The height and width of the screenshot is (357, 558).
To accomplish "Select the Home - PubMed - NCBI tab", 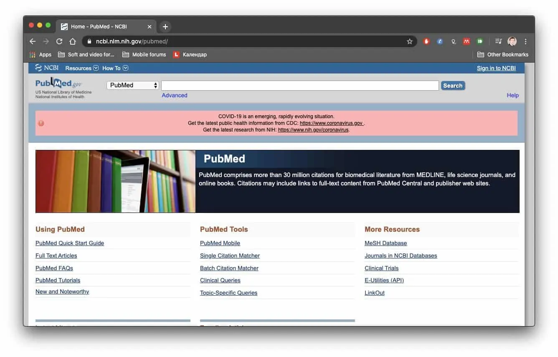I will (x=107, y=27).
